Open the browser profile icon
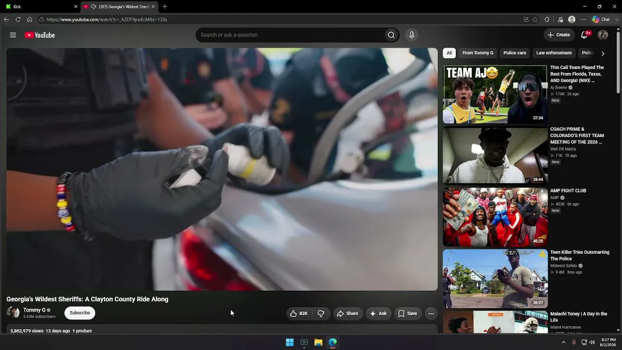This screenshot has height=350, width=622. click(572, 19)
